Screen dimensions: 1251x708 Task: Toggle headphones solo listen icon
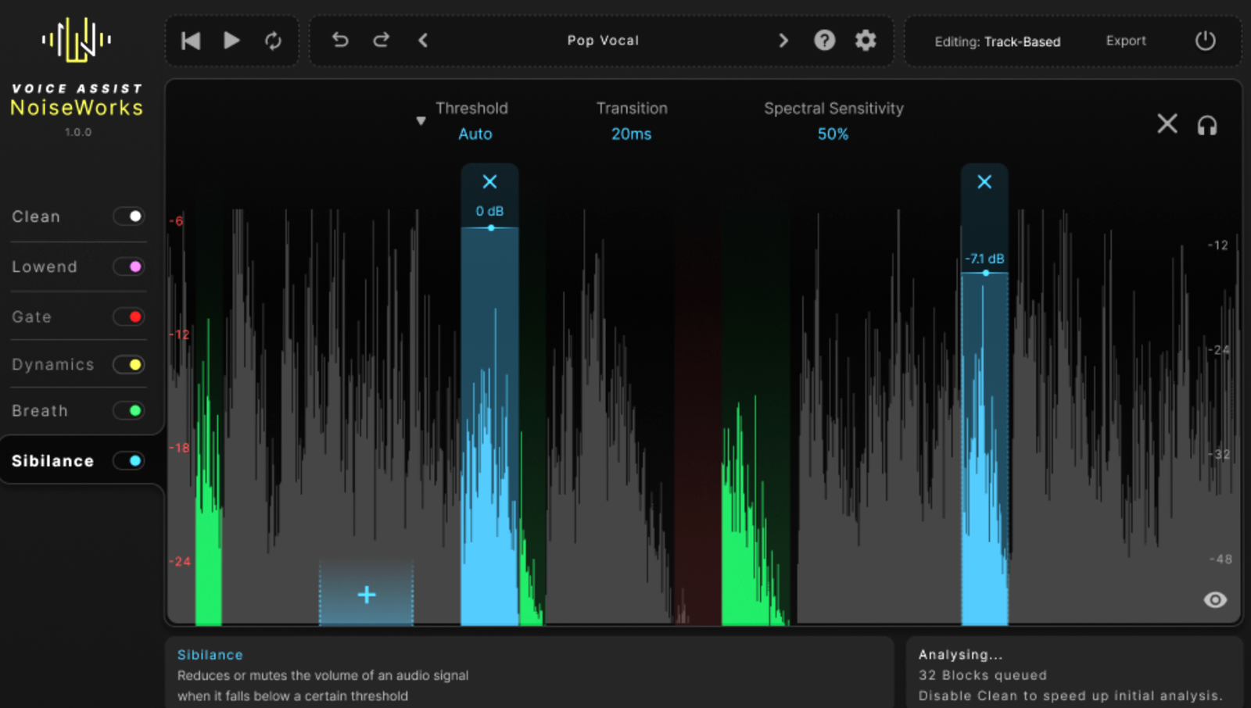[1207, 125]
